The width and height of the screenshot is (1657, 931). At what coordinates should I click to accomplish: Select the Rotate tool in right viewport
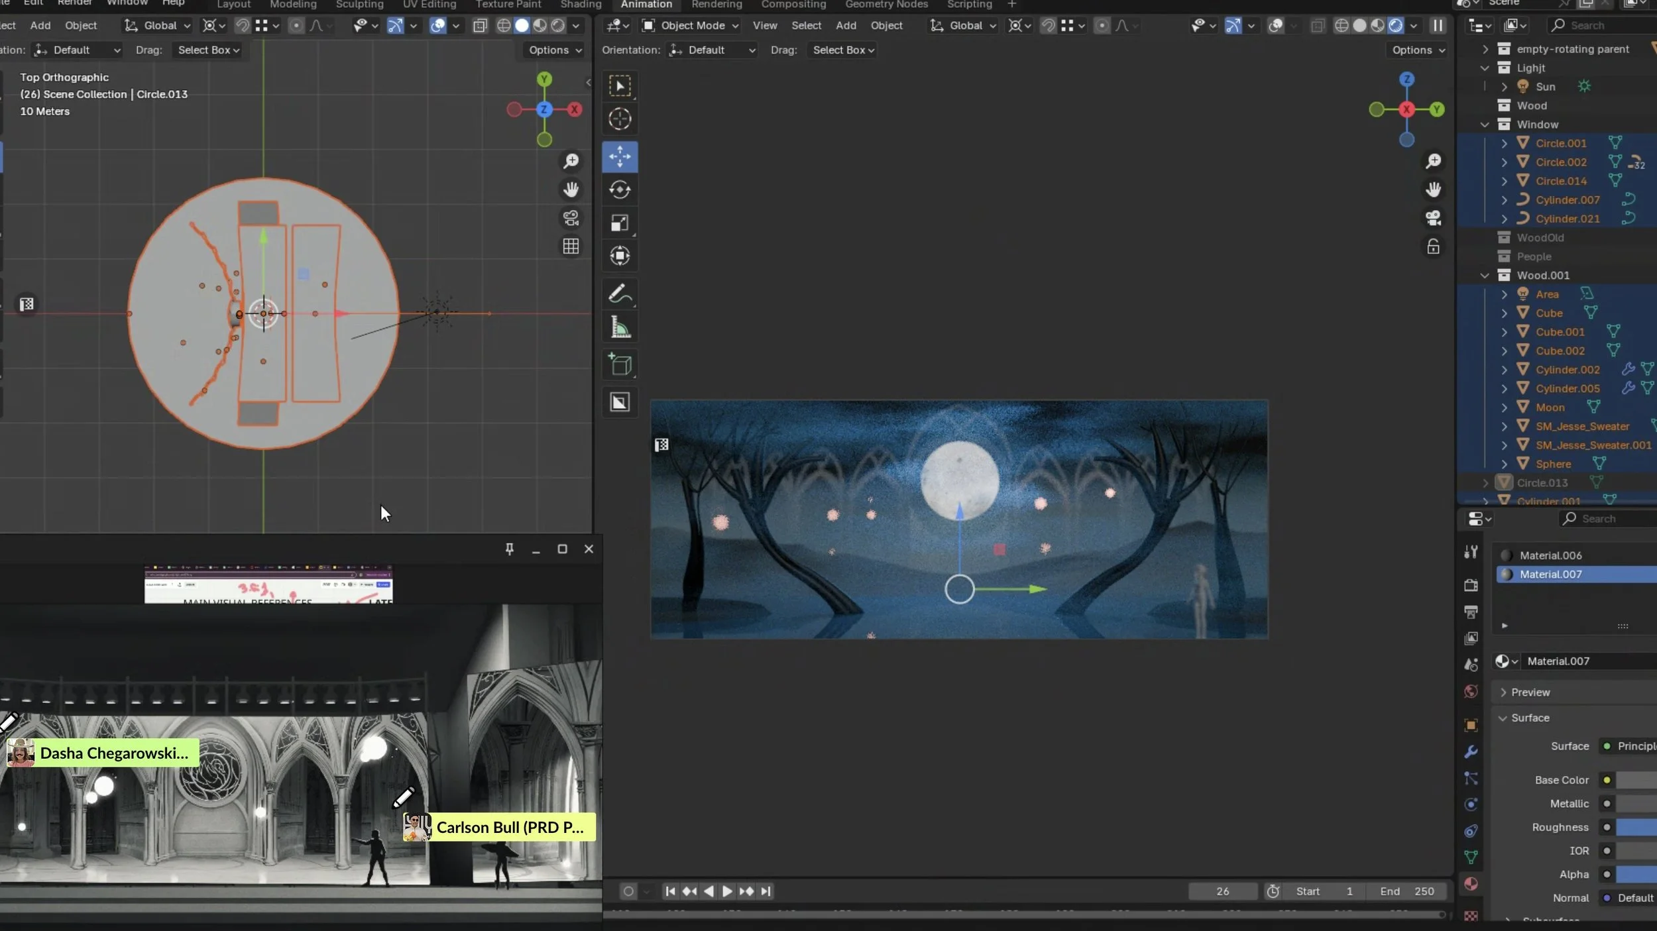coord(620,190)
